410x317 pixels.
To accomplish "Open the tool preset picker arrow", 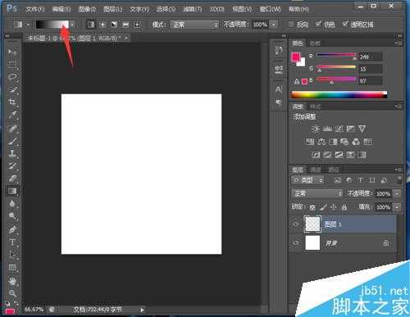I will tap(28, 25).
